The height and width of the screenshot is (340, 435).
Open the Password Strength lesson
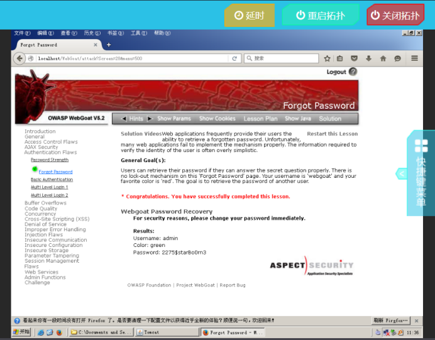coord(50,160)
